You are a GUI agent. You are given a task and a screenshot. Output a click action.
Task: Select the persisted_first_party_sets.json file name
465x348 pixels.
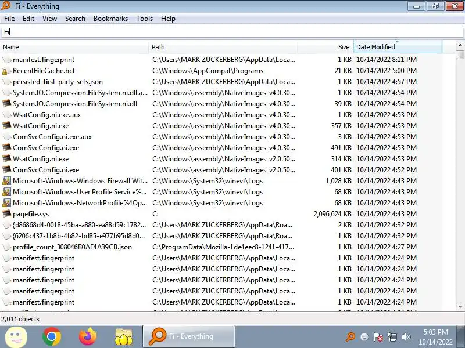(58, 82)
